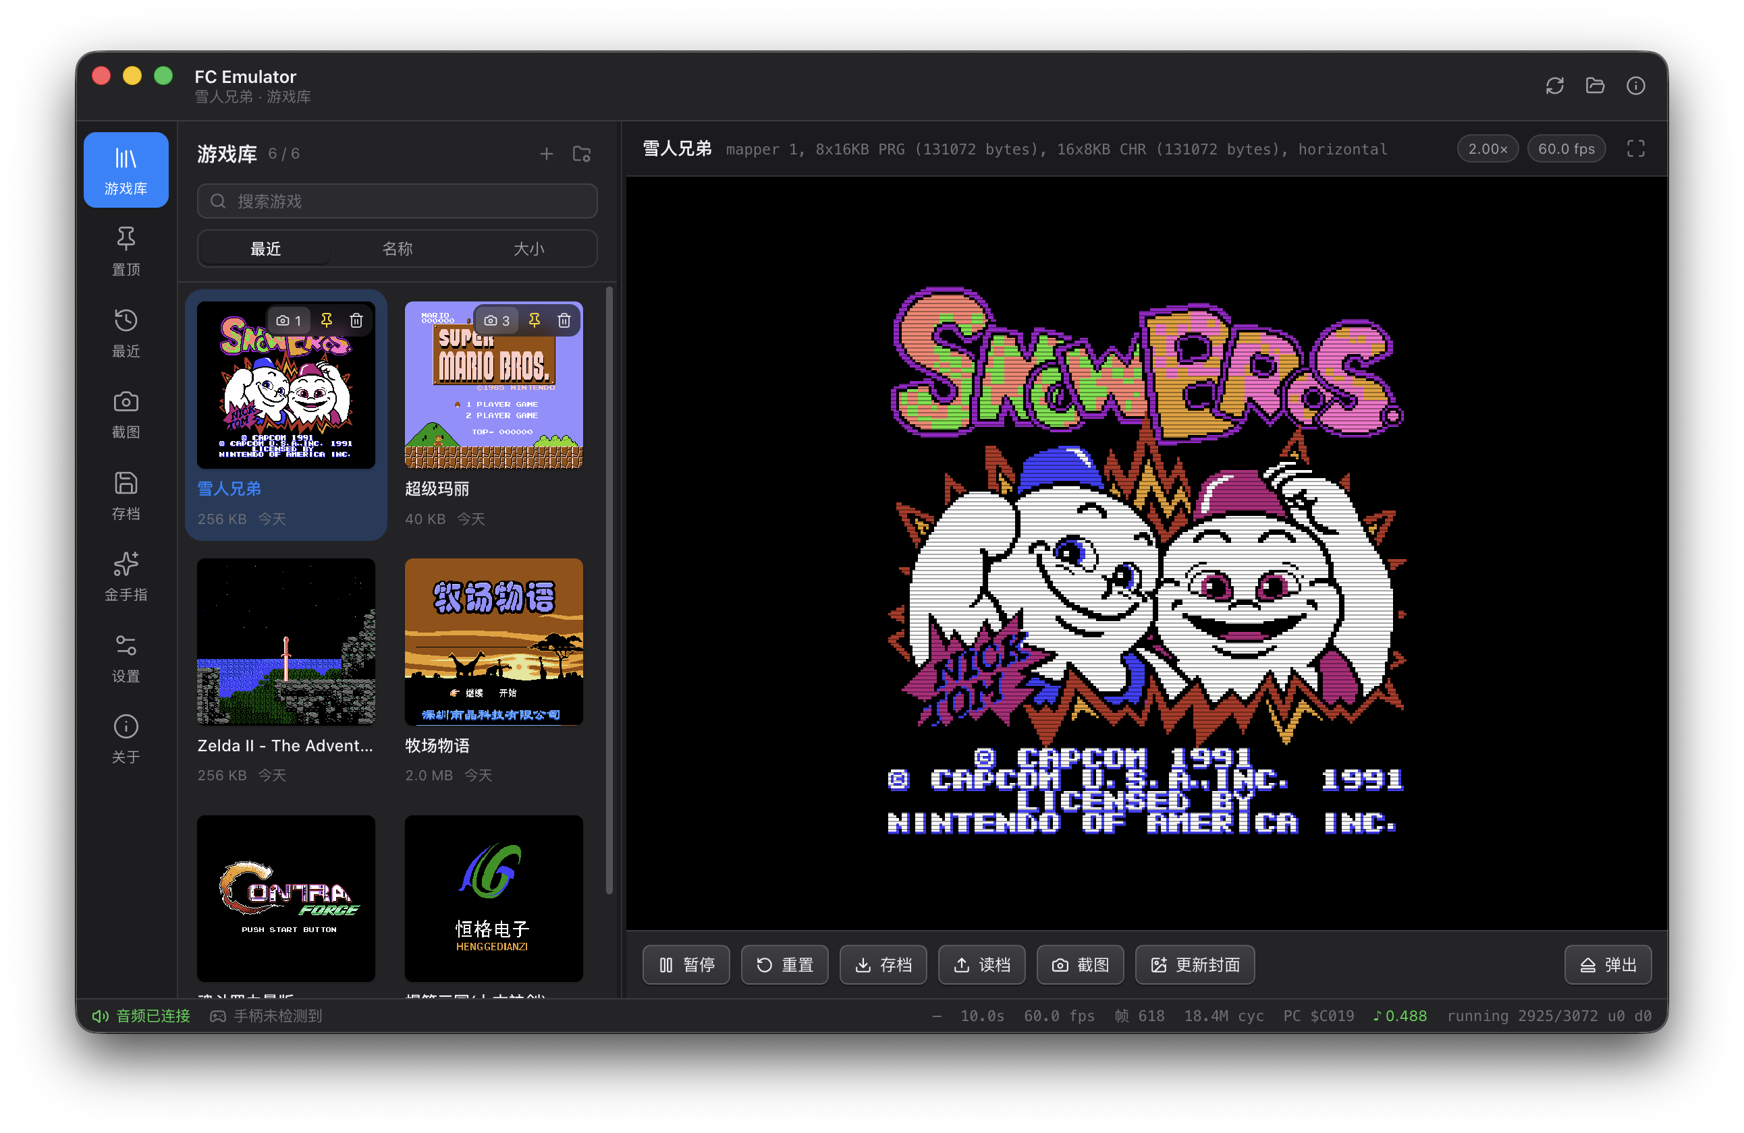Screen dimensions: 1744x1133
Task: Click the mapper 1 ROM info text
Action: coord(1057,150)
